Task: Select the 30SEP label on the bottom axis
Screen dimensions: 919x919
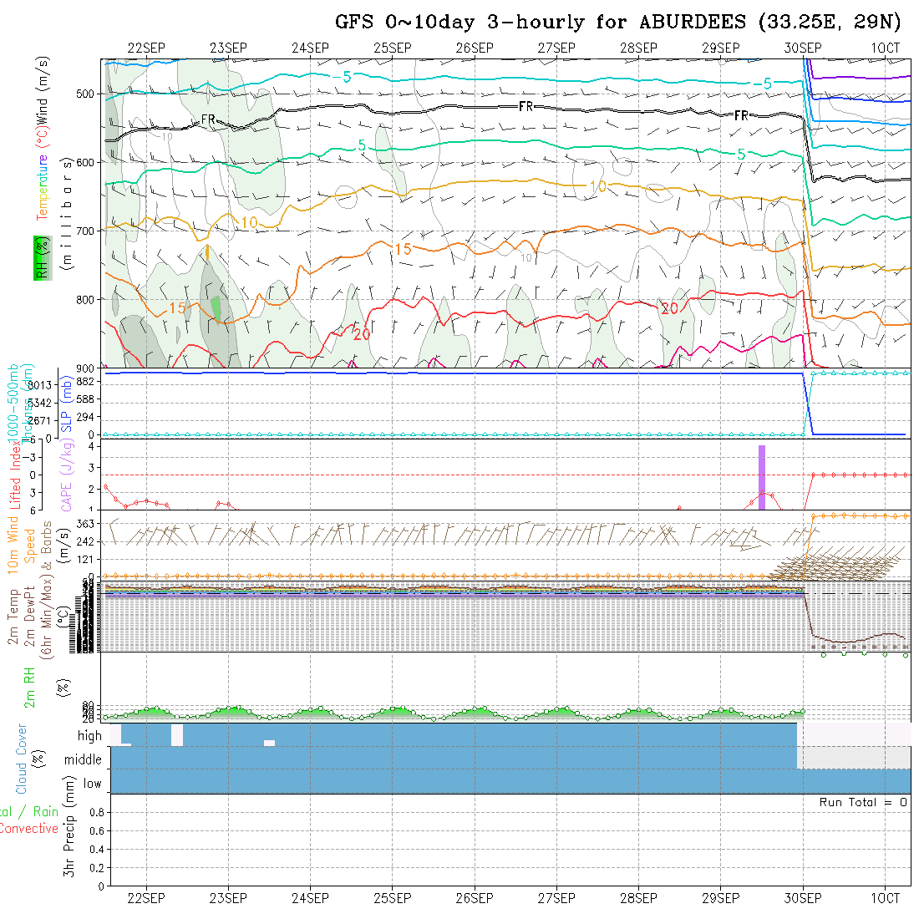Action: pos(802,898)
